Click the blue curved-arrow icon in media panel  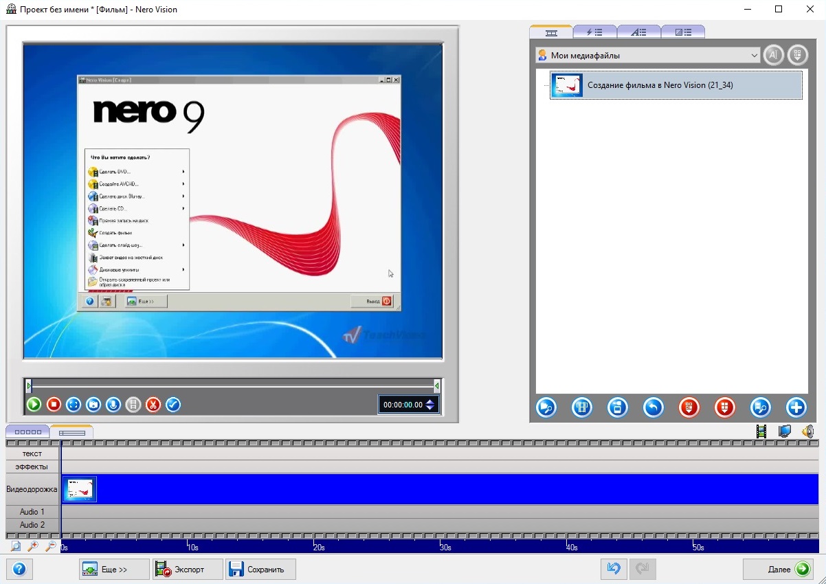pos(653,407)
